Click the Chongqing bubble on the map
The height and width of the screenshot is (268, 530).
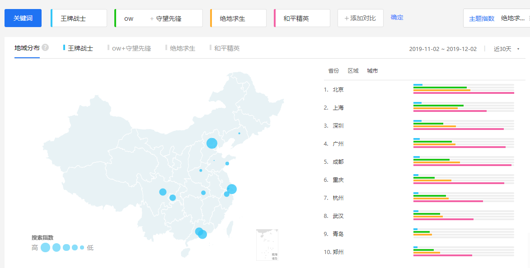(x=173, y=198)
